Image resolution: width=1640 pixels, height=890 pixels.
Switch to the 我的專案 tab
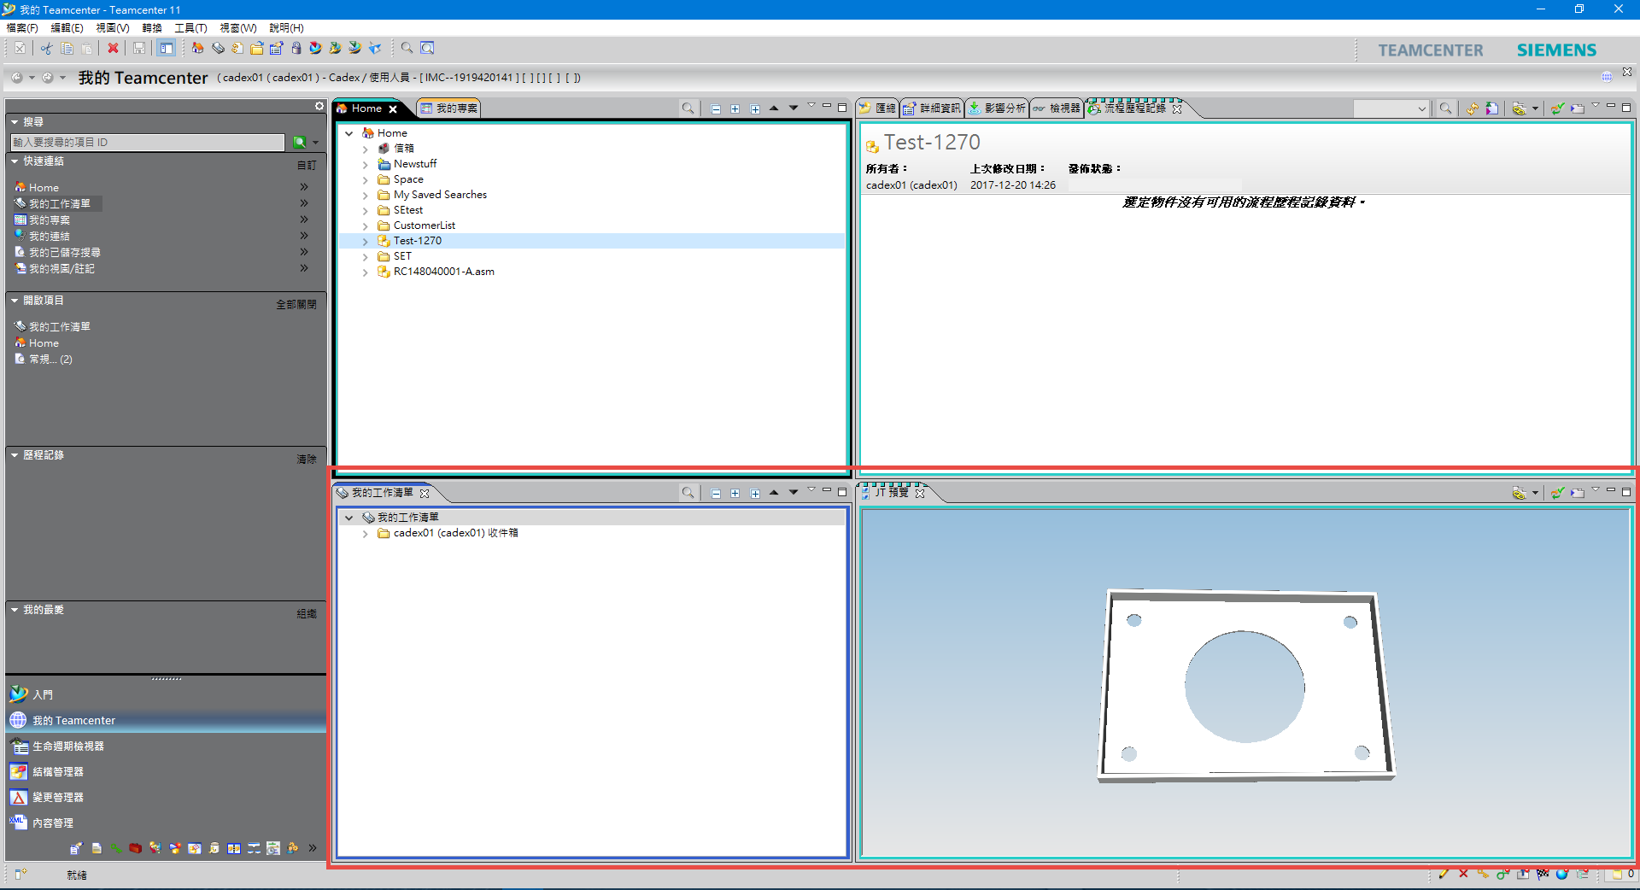click(x=450, y=108)
